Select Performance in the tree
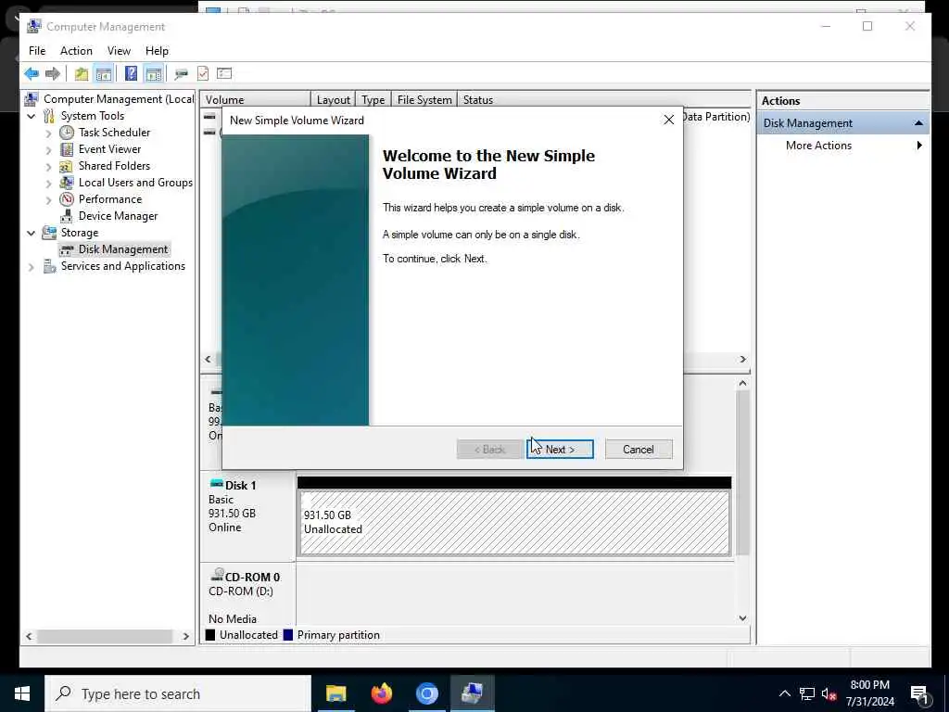Screen dimensions: 949x712 click(x=109, y=199)
